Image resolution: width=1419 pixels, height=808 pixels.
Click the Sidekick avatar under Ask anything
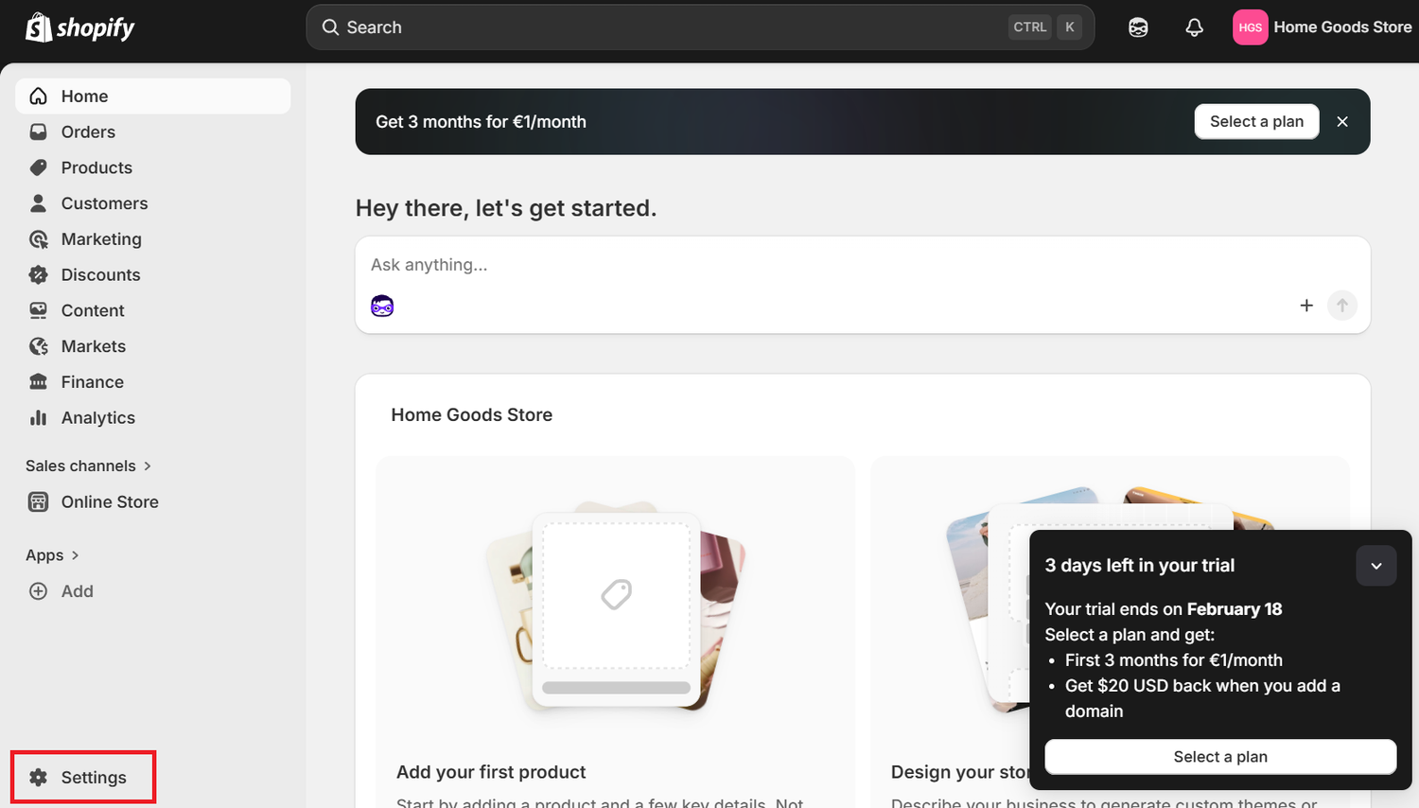[x=382, y=306]
